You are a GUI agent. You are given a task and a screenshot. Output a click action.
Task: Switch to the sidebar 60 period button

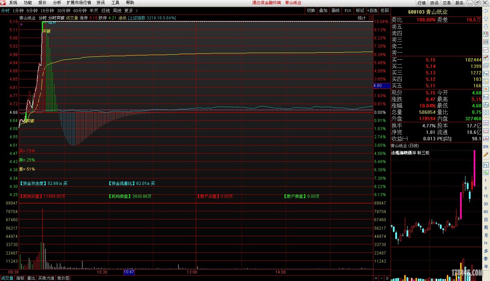[486, 212]
